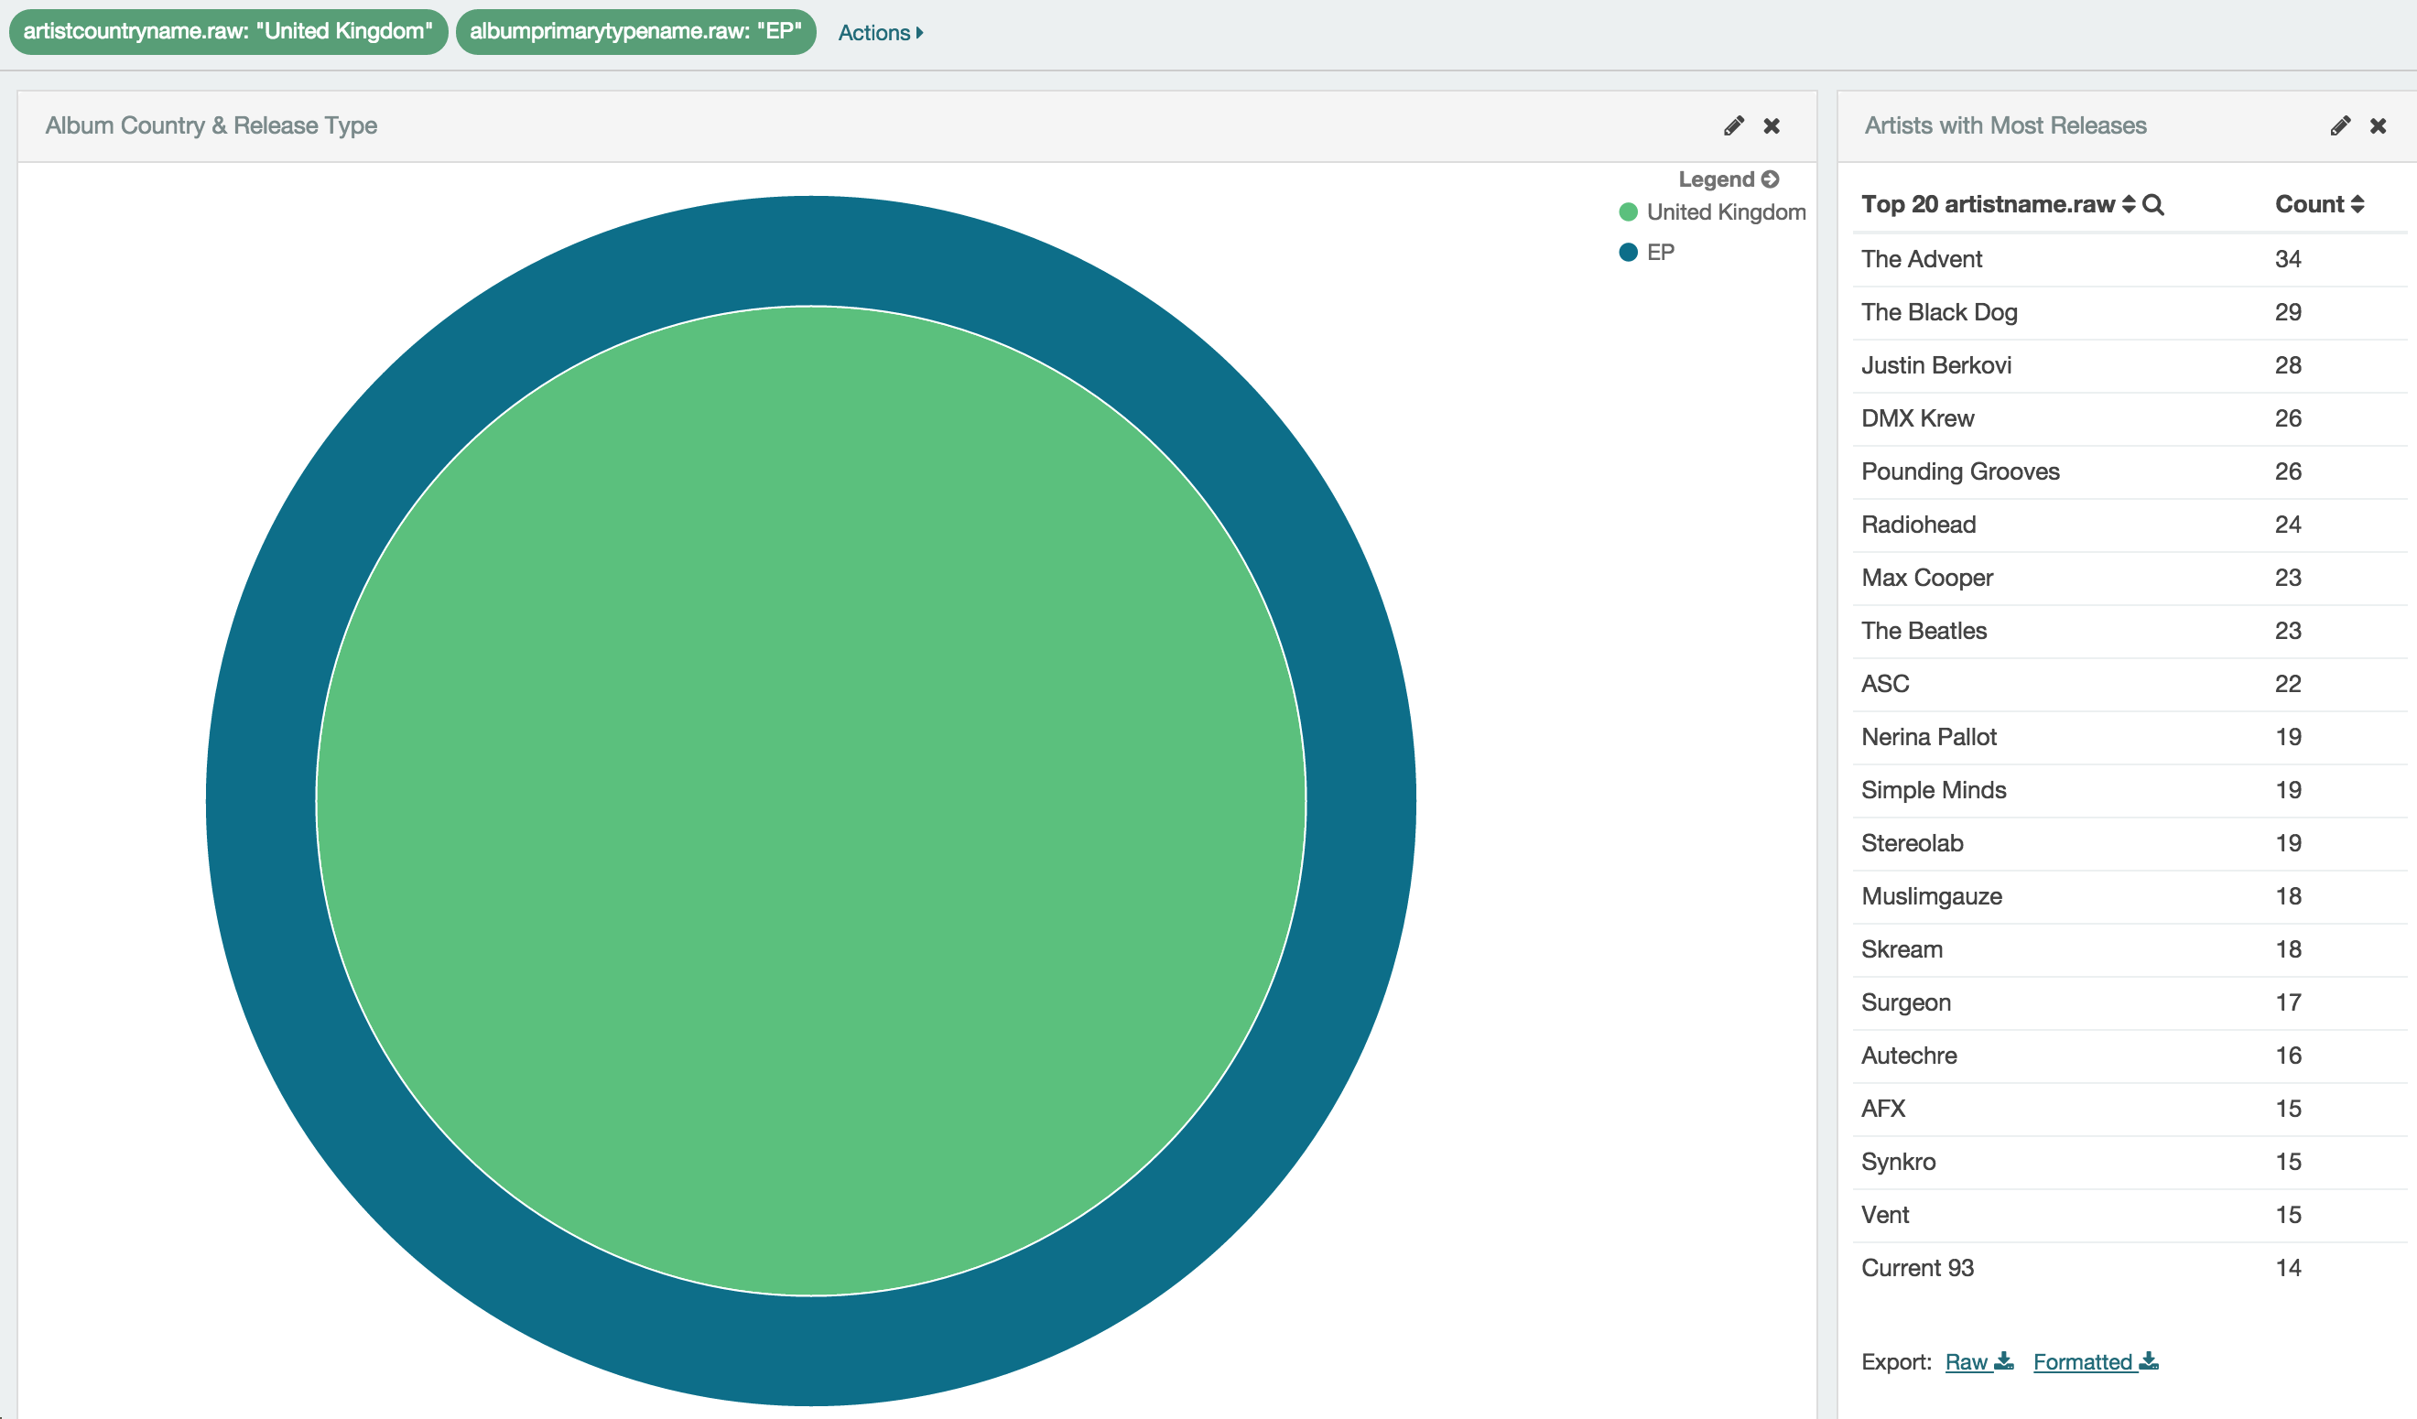
Task: Select Vent artist row
Action: point(2130,1216)
